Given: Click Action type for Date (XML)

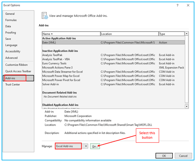Looking at the screenshot, I should pos(163,42).
